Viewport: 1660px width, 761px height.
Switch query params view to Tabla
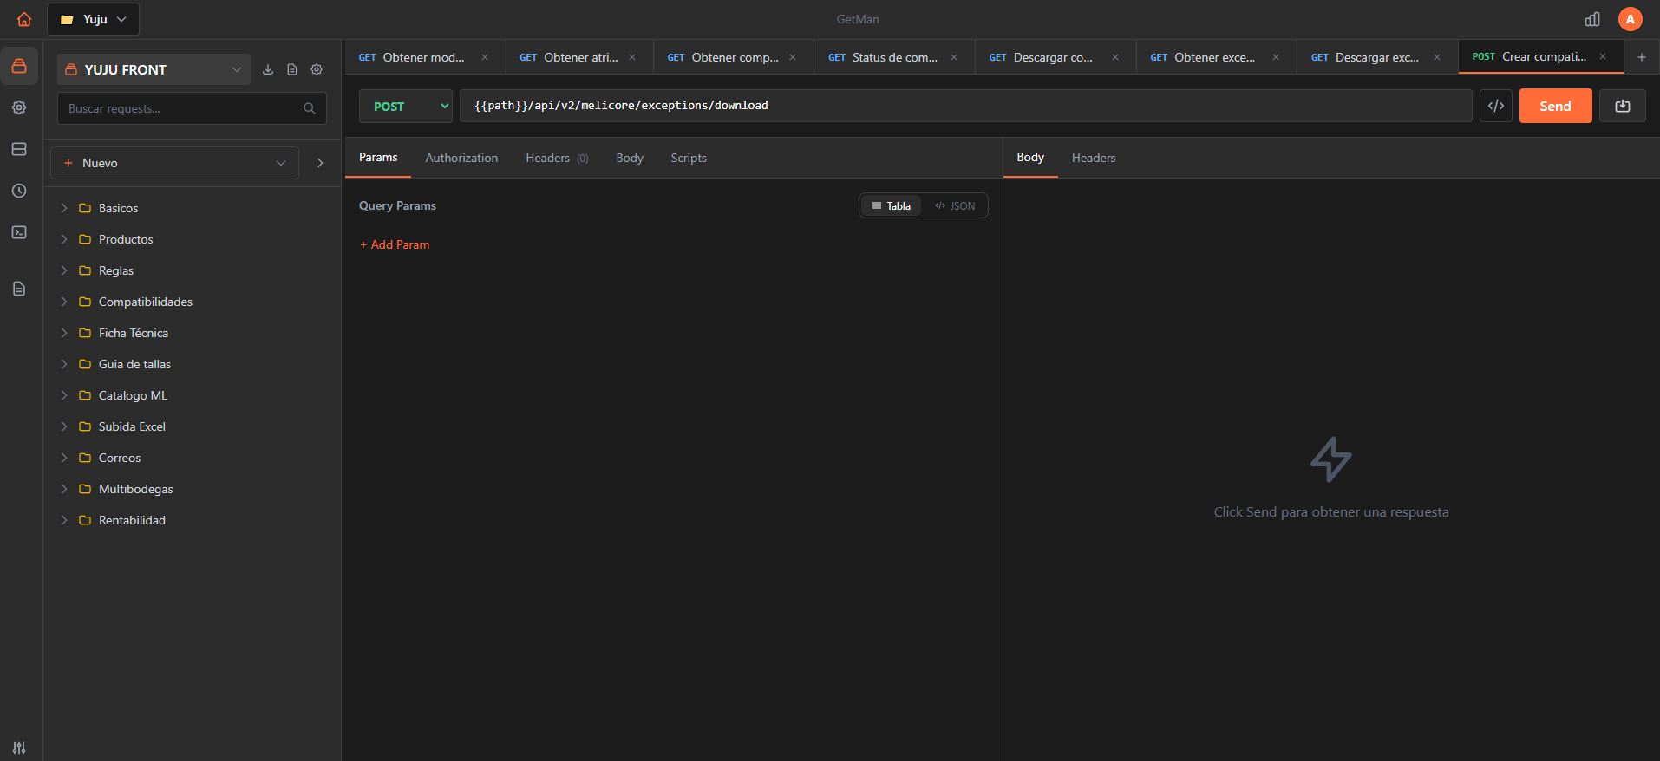point(891,205)
